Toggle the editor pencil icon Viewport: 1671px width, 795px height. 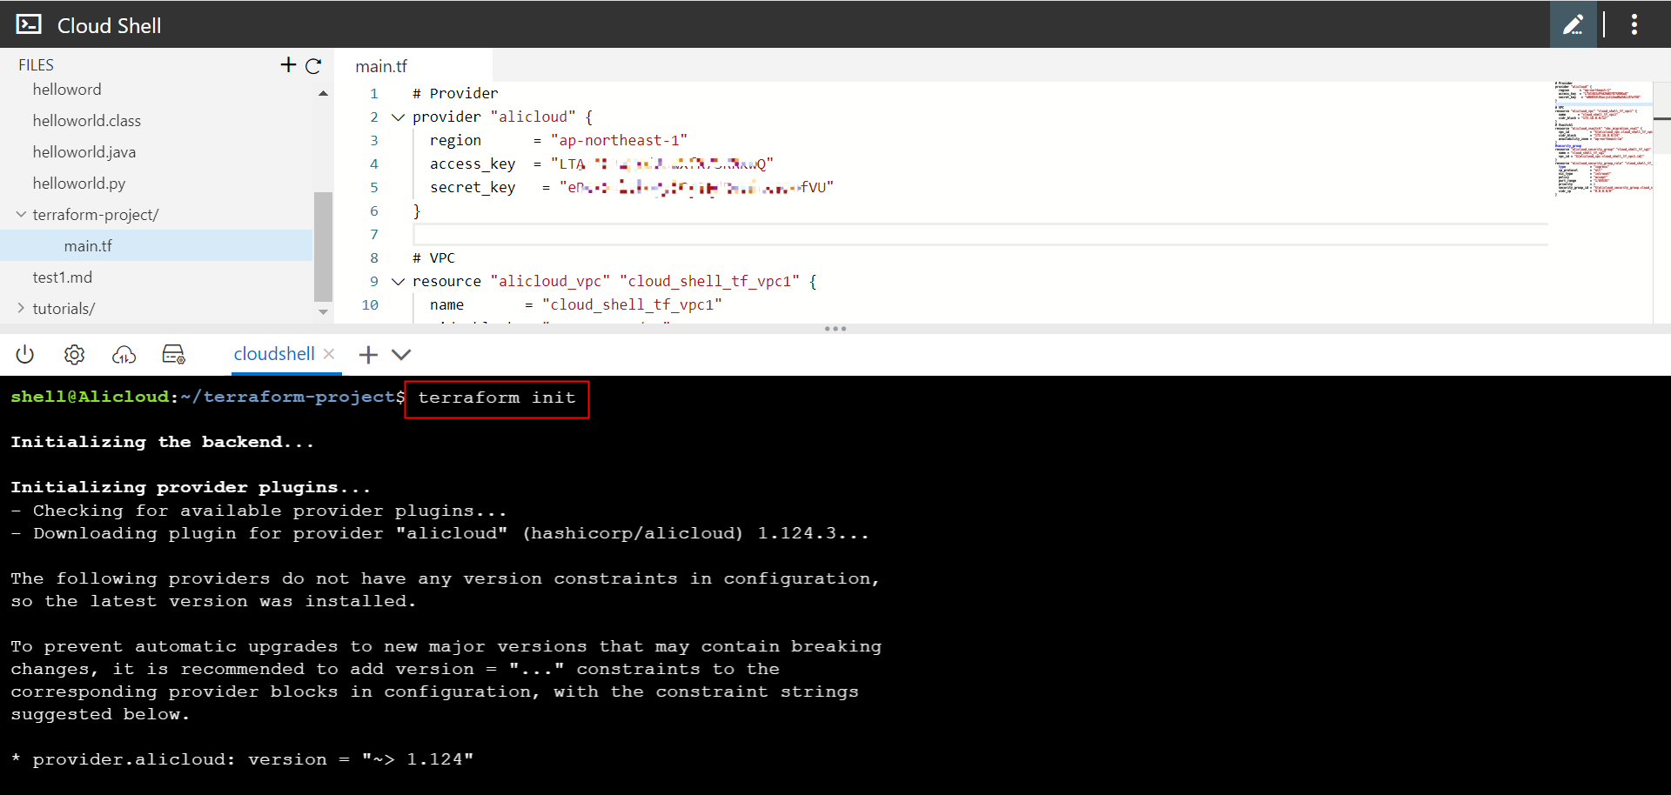click(x=1573, y=24)
